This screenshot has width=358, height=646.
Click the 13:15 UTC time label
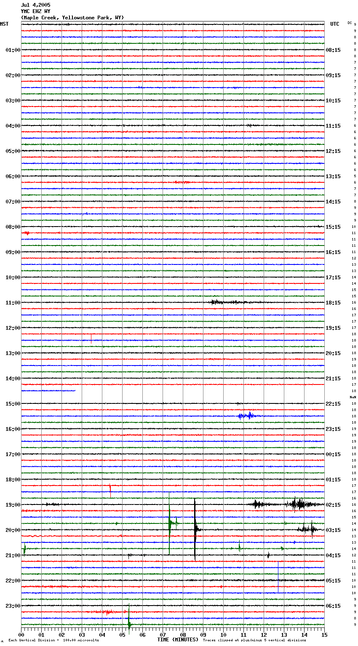tap(333, 176)
